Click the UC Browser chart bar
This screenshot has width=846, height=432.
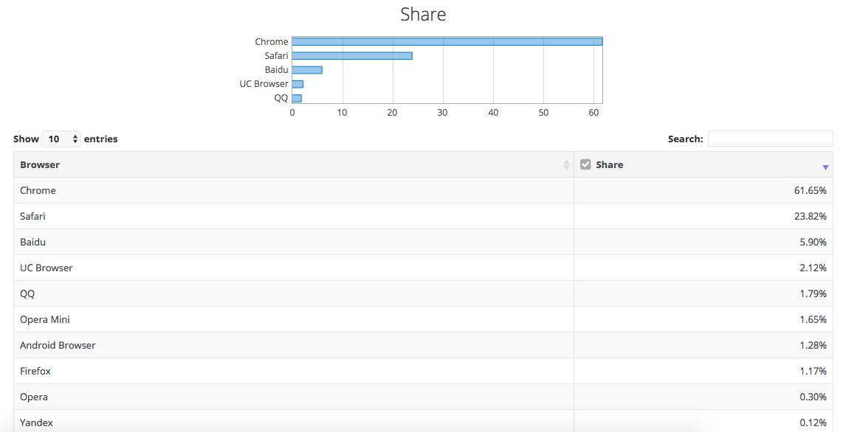(x=298, y=84)
